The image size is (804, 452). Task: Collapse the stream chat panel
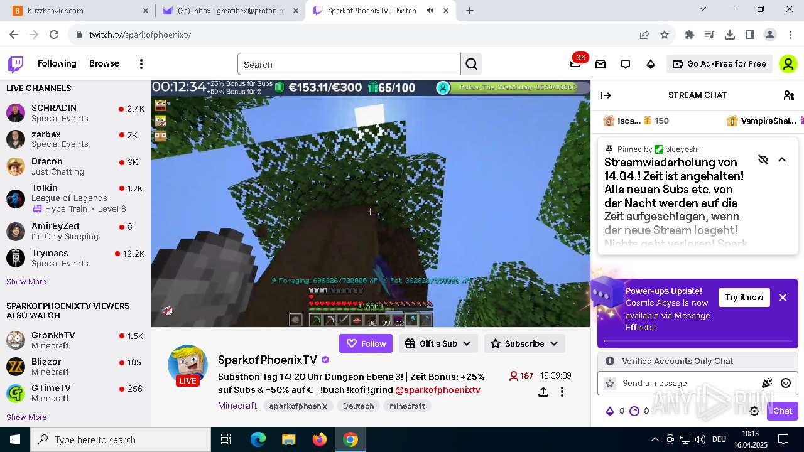(x=606, y=95)
